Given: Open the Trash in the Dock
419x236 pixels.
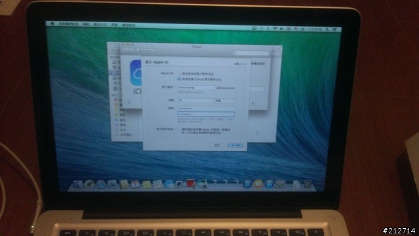Looking at the screenshot, I should click(308, 184).
